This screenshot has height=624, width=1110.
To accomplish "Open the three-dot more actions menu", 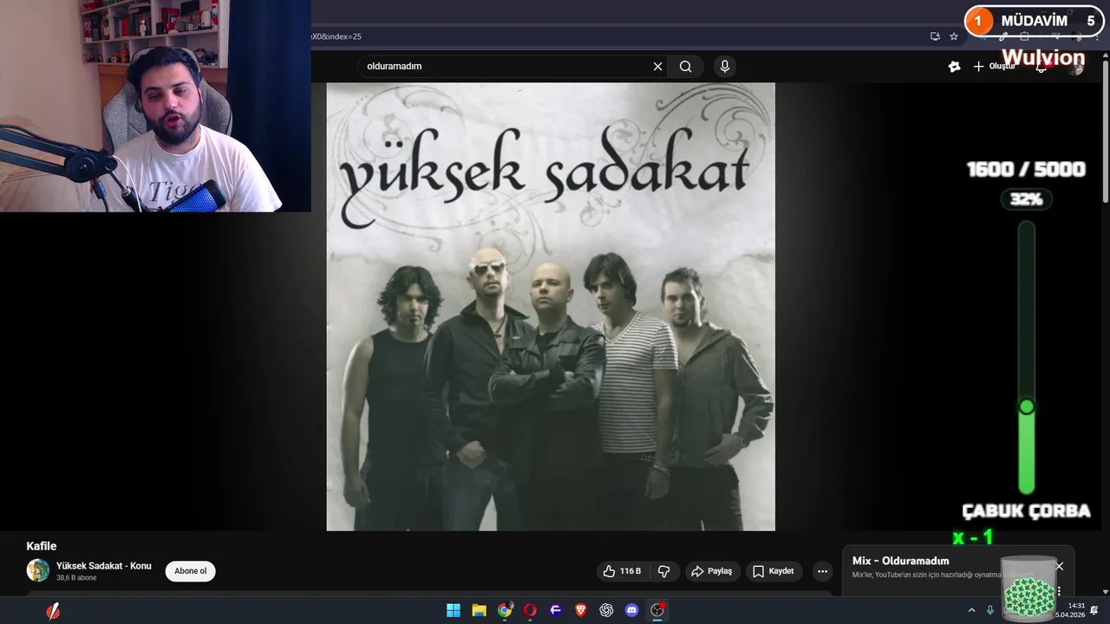I will tap(822, 571).
